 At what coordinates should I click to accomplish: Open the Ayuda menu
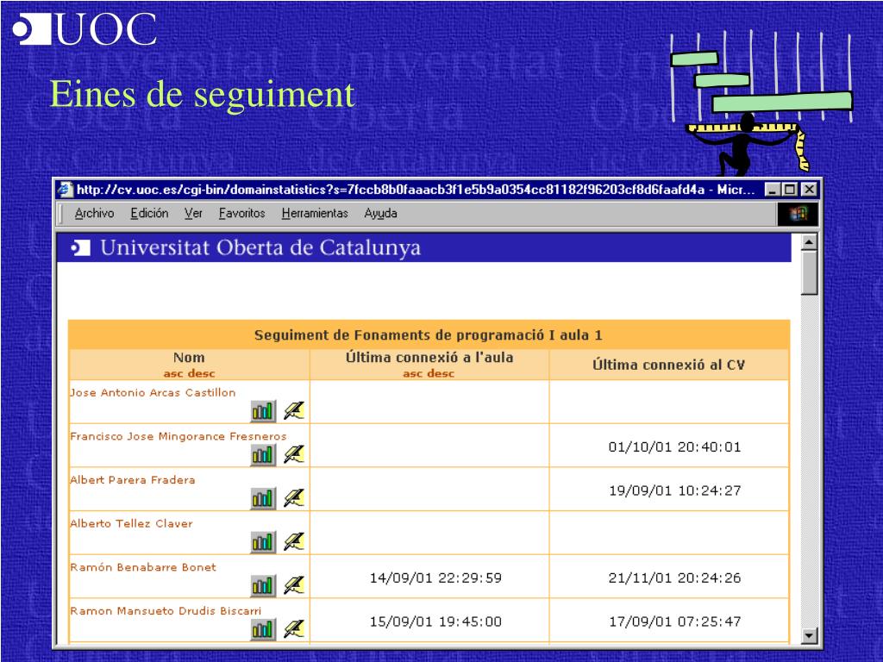380,214
